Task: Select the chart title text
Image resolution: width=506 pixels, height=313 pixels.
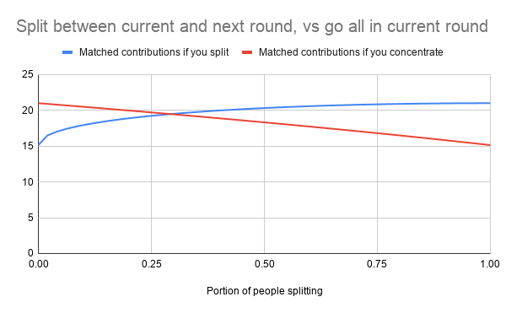Action: 252,26
